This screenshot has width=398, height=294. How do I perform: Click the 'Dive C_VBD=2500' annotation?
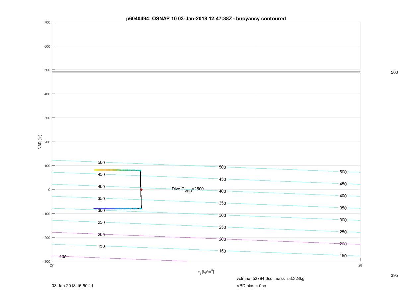(188, 189)
